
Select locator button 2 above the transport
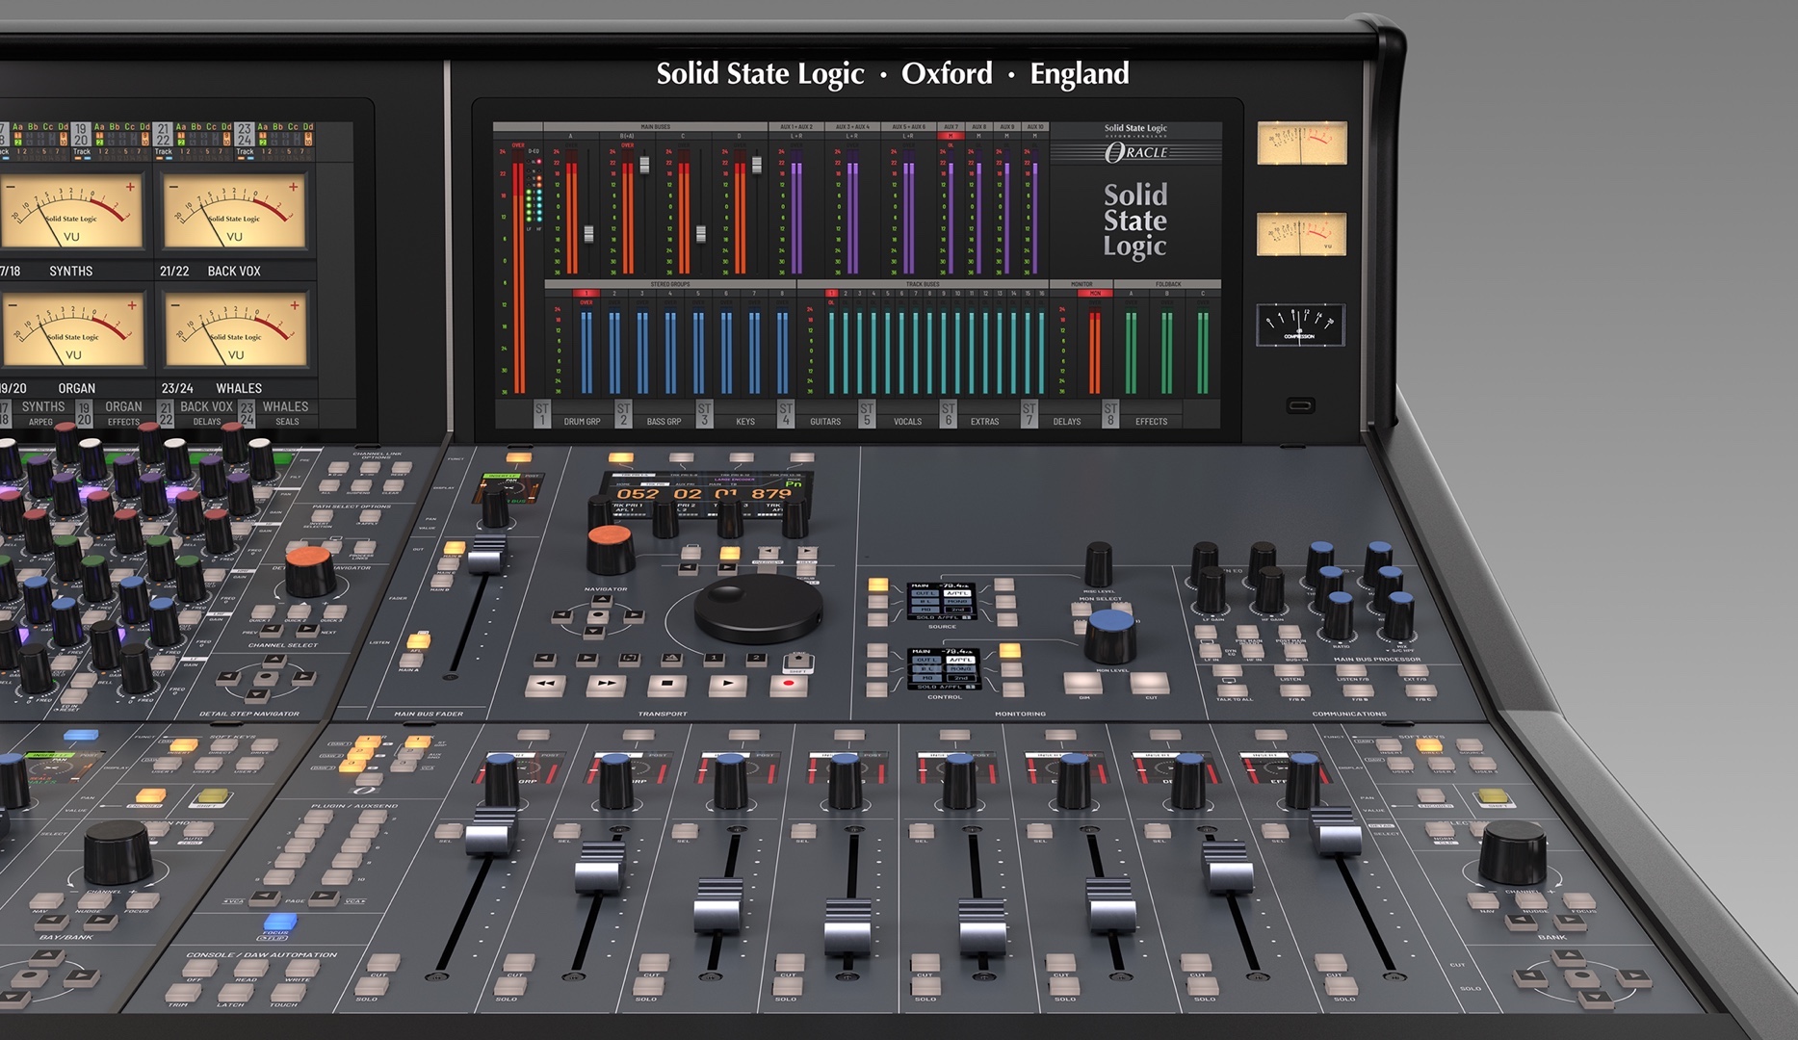pyautogui.click(x=756, y=659)
